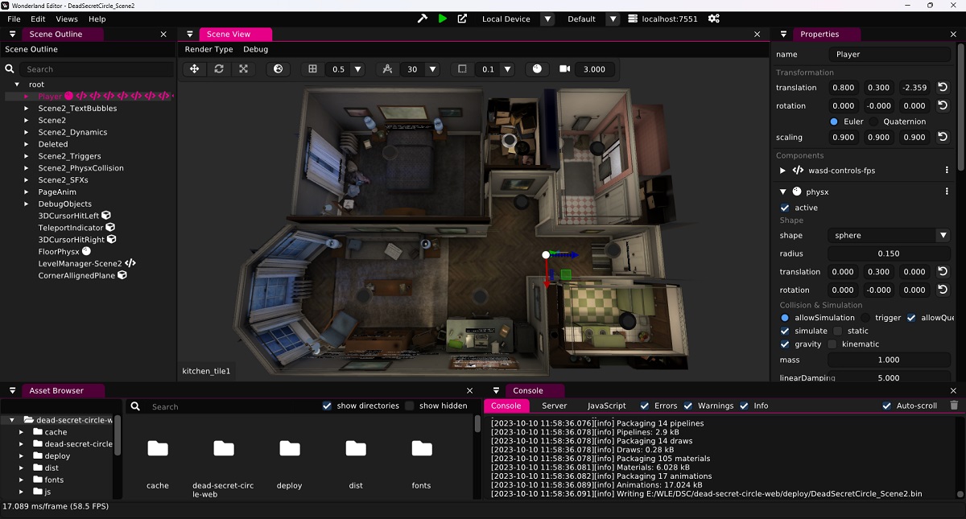Viewport: 966px width, 519px height.
Task: Click the hammer package project icon
Action: pos(423,19)
